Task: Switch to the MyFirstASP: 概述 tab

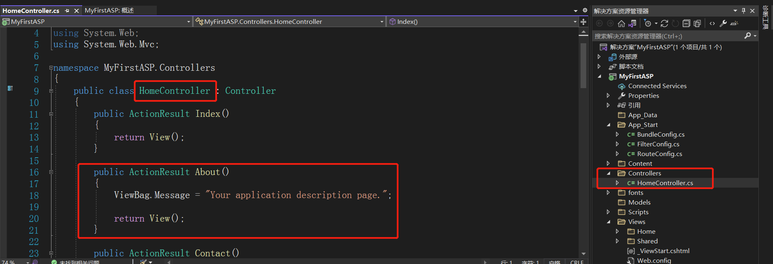Action: (109, 11)
